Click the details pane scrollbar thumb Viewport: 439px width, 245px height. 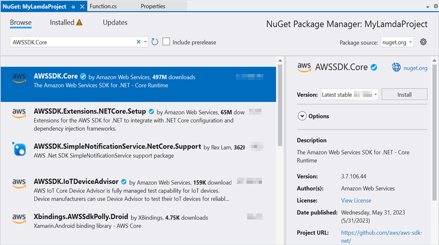[434, 132]
